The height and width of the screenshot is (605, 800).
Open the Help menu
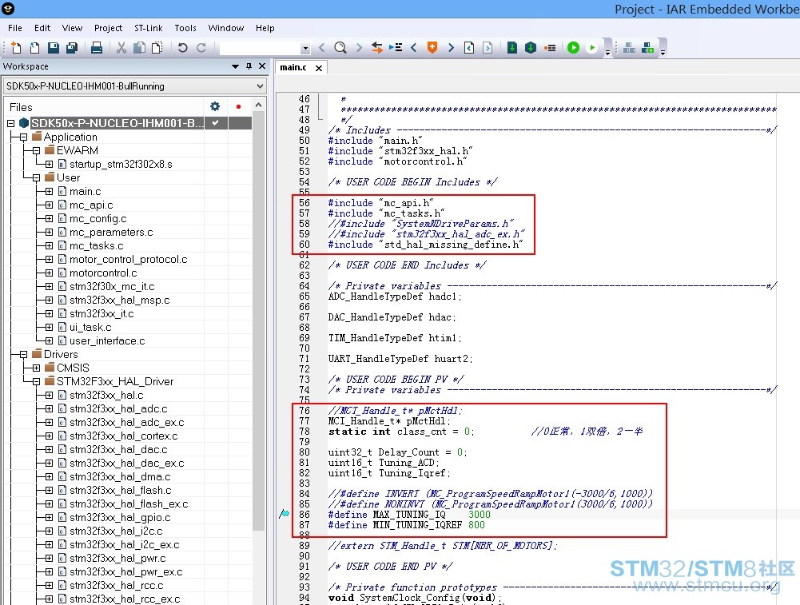click(x=265, y=28)
